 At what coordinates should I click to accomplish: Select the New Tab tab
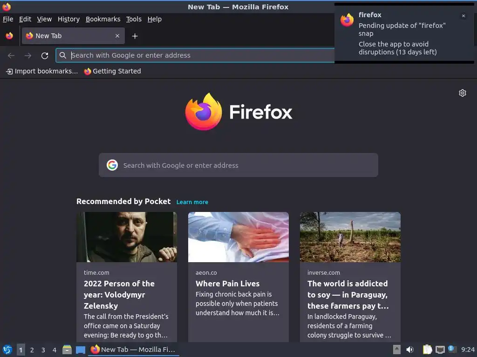(x=73, y=36)
